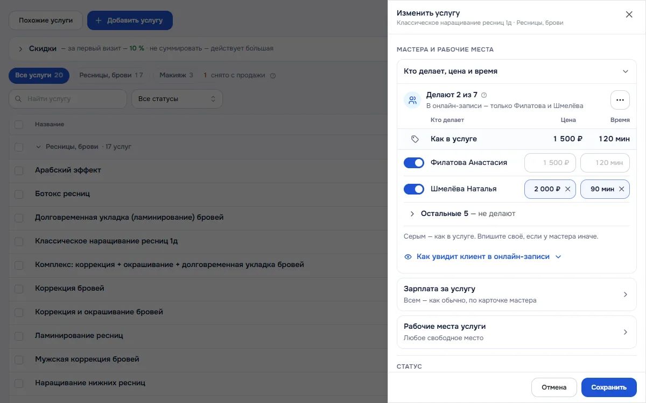Close the Изменить услугу panel
The height and width of the screenshot is (403, 646).
[629, 15]
